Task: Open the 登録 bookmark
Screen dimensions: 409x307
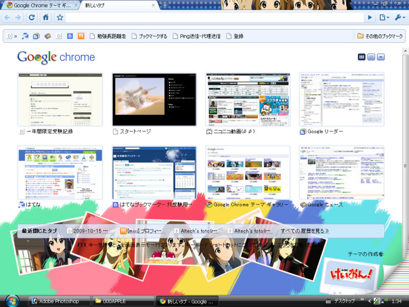Action: click(x=235, y=36)
